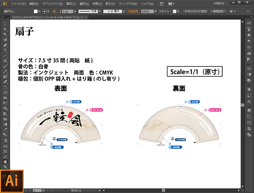Open the Stroke panel
Image resolution: width=254 pixels, height=193 pixels.
249,68
